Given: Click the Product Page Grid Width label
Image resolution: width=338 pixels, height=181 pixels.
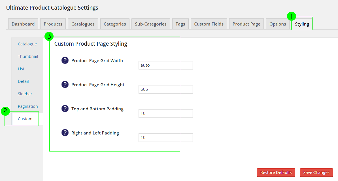Looking at the screenshot, I should pyautogui.click(x=97, y=61).
